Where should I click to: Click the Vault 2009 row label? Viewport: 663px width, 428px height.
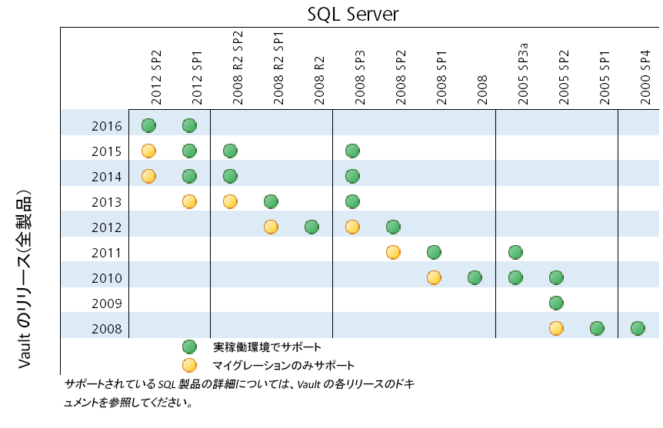(x=107, y=304)
